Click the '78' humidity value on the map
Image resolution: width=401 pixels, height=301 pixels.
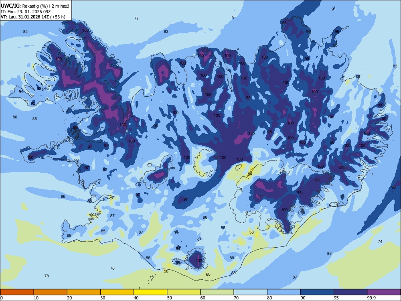pos(46,276)
